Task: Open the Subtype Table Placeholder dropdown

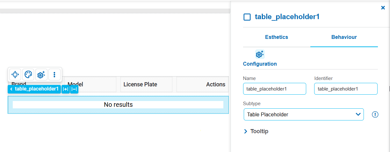Action: pyautogui.click(x=304, y=114)
